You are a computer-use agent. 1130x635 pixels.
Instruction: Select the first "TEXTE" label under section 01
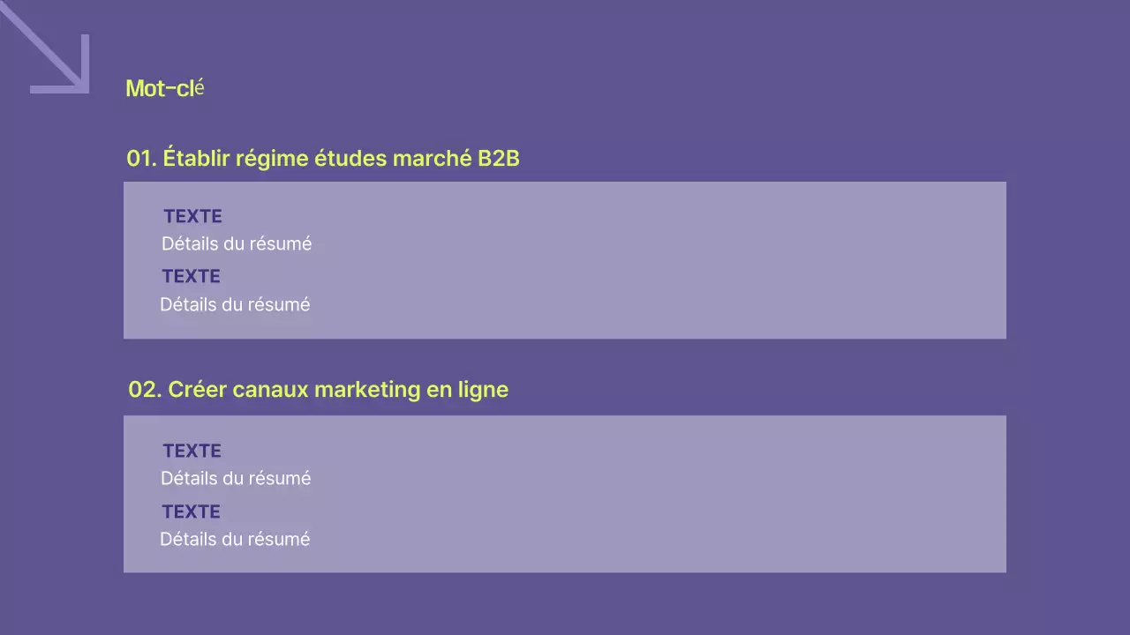point(192,217)
